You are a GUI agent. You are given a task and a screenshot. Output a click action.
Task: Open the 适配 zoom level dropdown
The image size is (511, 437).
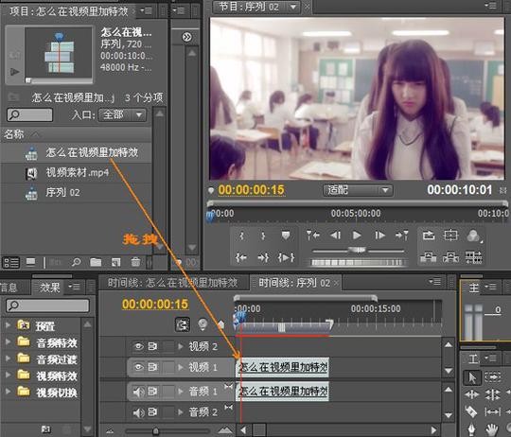(358, 190)
